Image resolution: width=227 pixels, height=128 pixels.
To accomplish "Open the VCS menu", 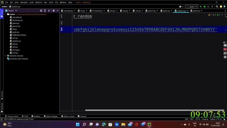I will pos(56,2).
